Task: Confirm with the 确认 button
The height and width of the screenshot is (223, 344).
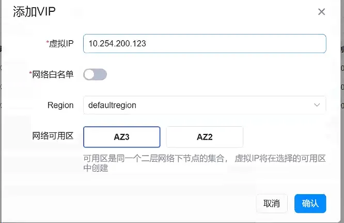Action: click(x=310, y=203)
